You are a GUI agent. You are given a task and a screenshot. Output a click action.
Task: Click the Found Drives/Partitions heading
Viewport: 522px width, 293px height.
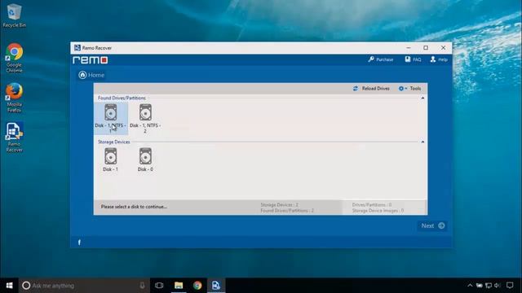click(x=122, y=98)
